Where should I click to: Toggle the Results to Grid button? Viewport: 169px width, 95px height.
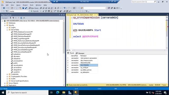point(67,11)
